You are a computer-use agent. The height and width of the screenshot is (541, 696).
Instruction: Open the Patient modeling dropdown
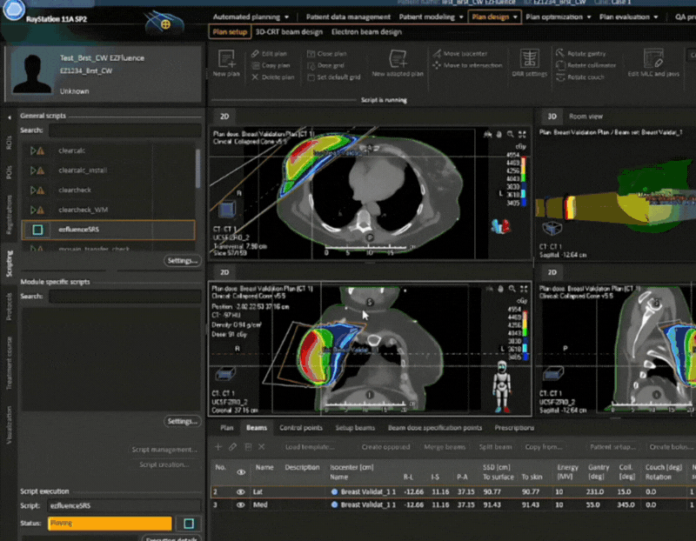tap(431, 17)
